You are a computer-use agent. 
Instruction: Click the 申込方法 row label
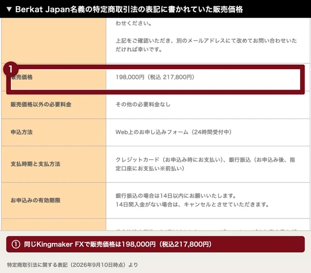tap(21, 132)
